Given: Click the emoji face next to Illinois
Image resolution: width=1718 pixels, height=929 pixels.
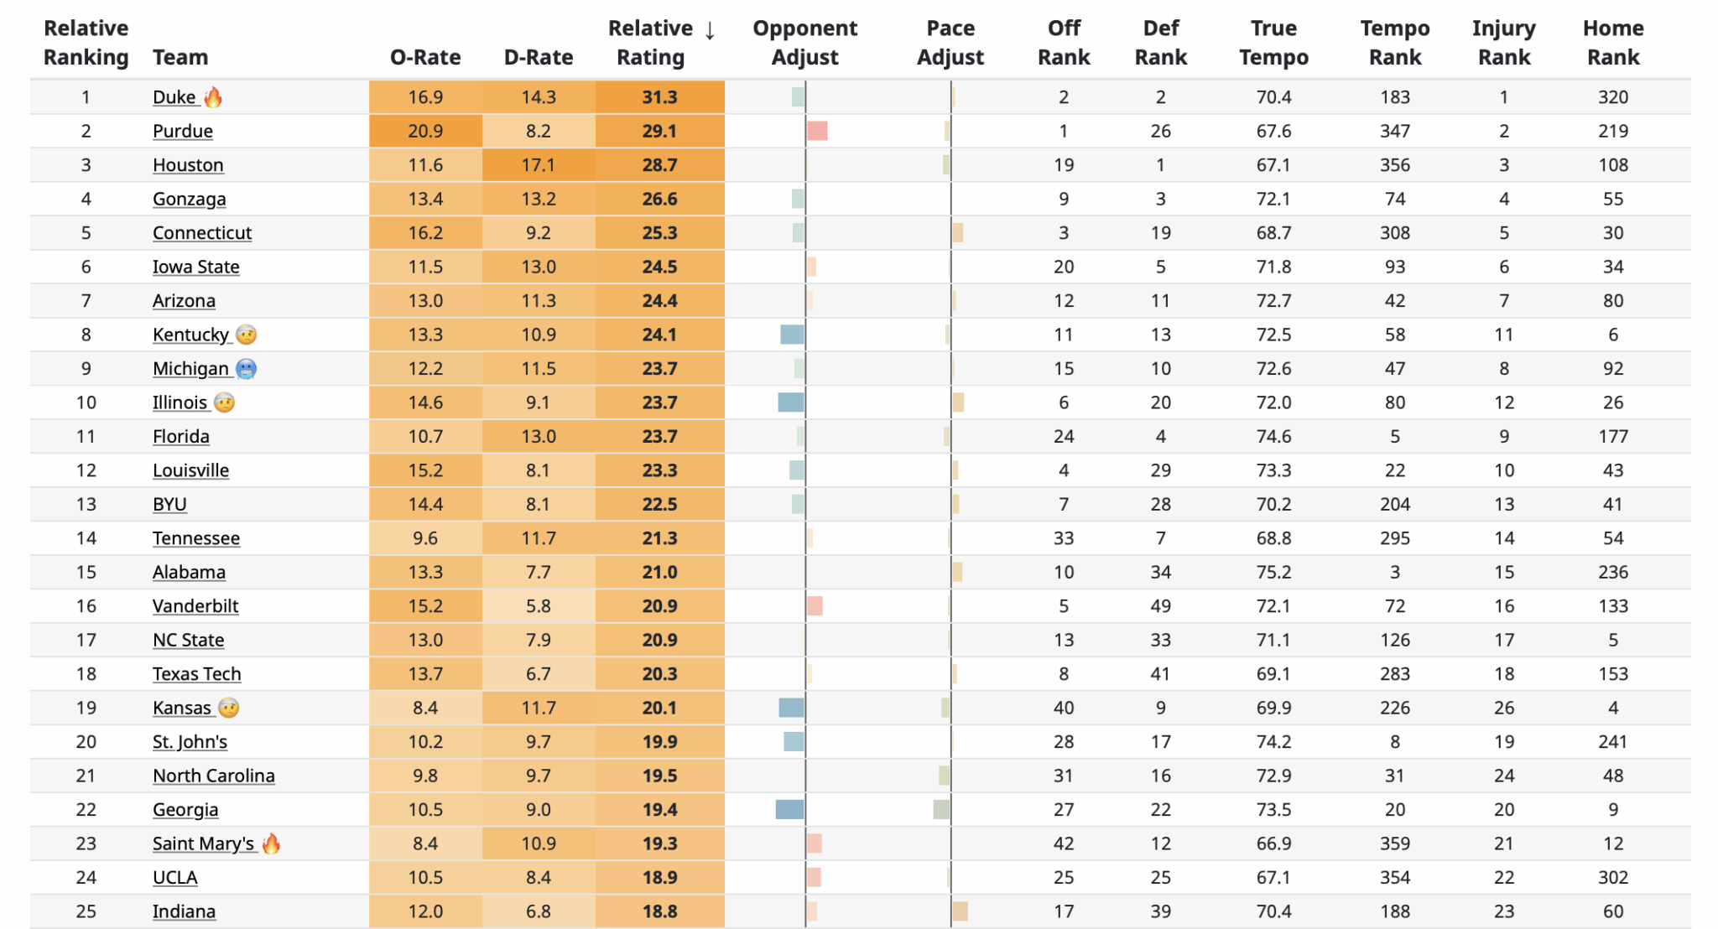Looking at the screenshot, I should pos(224,402).
